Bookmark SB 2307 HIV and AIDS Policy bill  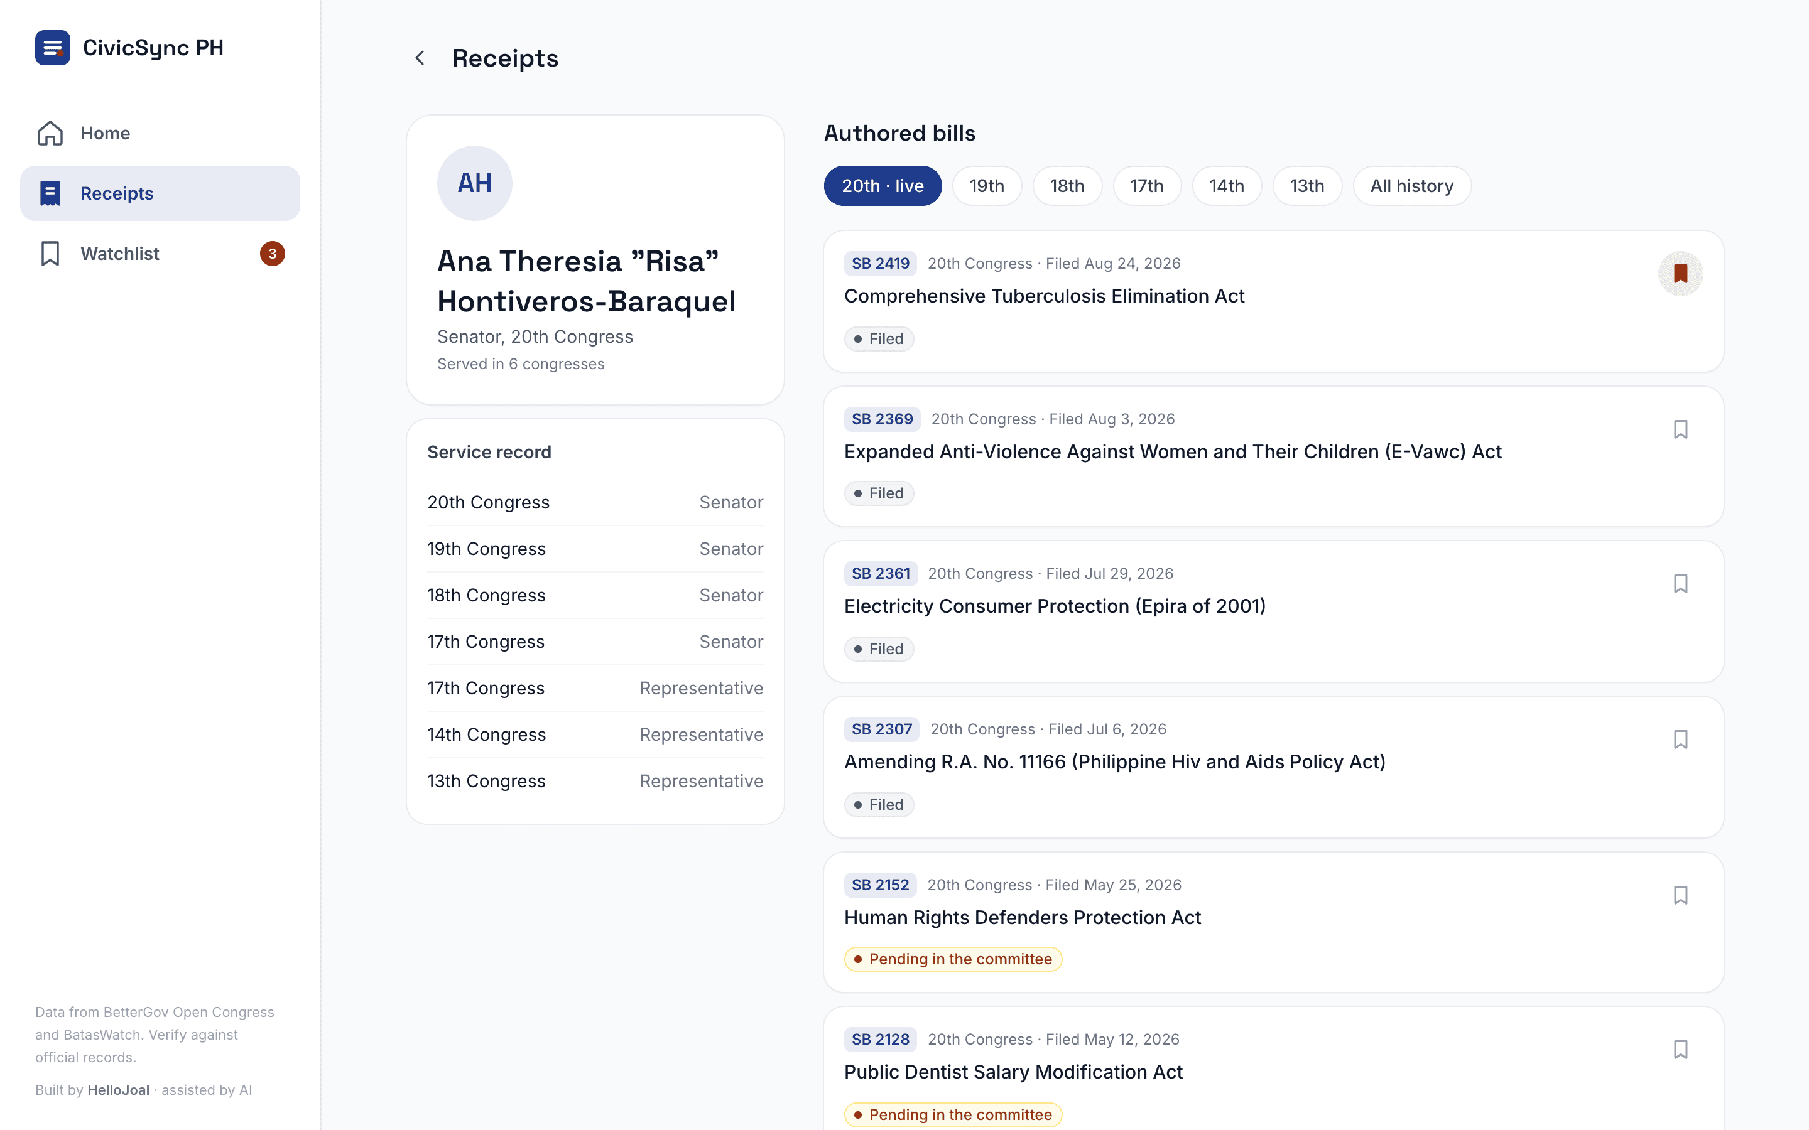[x=1680, y=739]
